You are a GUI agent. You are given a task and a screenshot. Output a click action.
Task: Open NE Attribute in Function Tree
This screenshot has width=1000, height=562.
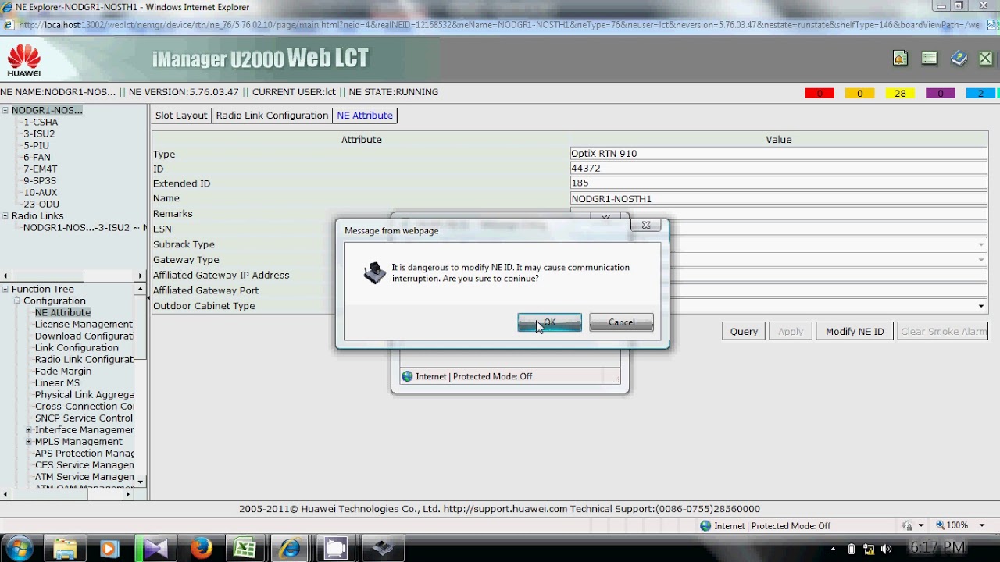point(62,312)
